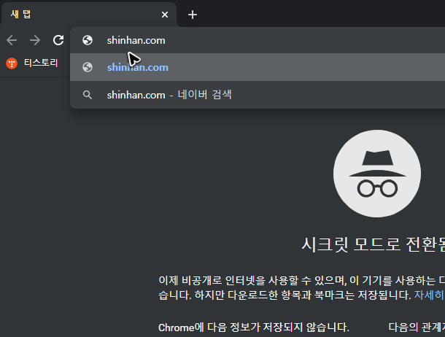Open the 자세히 learn more link

430,295
